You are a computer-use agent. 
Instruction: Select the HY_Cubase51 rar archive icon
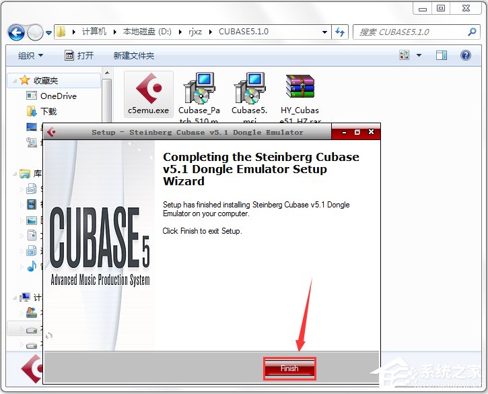click(x=300, y=87)
